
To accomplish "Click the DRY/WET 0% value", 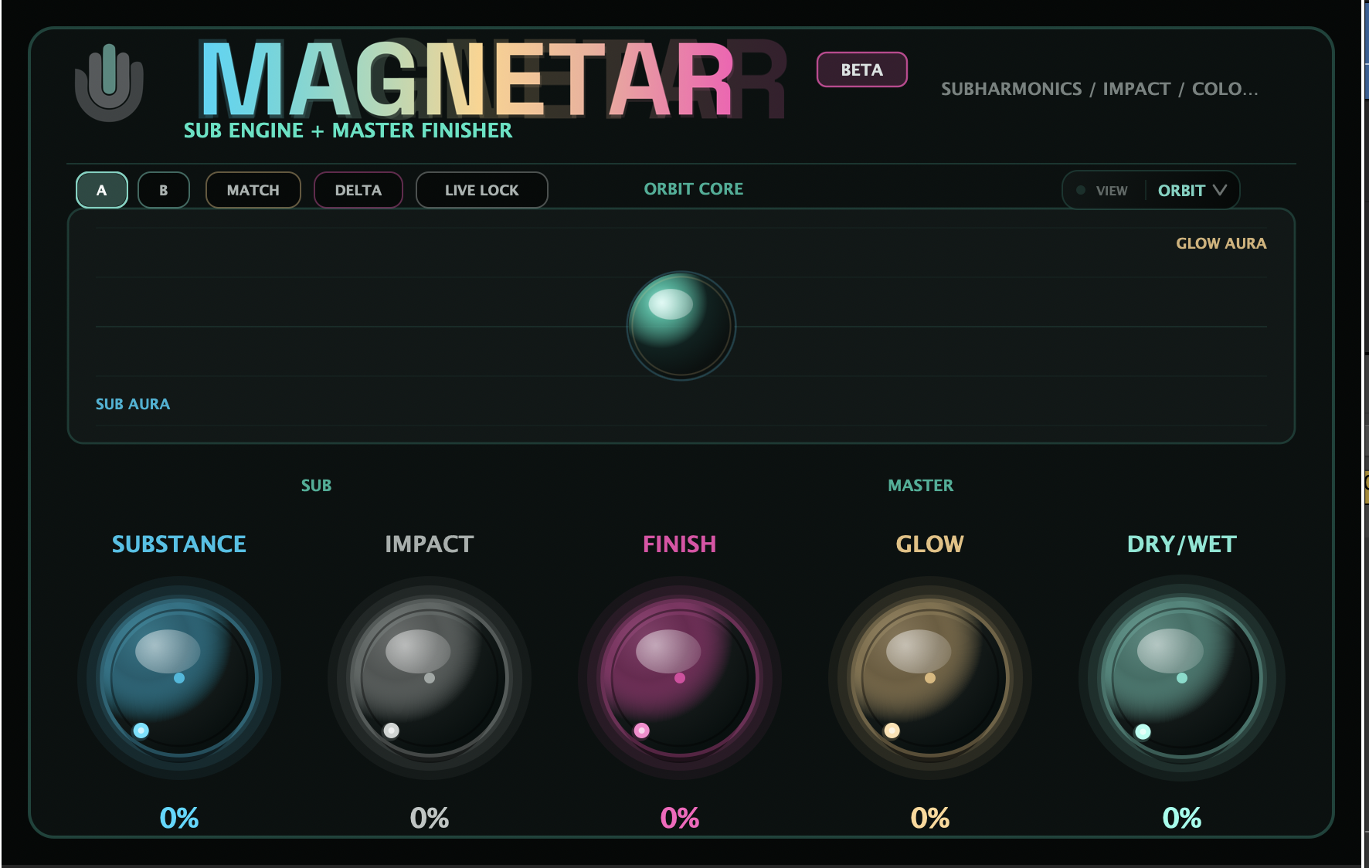I will point(1182,818).
